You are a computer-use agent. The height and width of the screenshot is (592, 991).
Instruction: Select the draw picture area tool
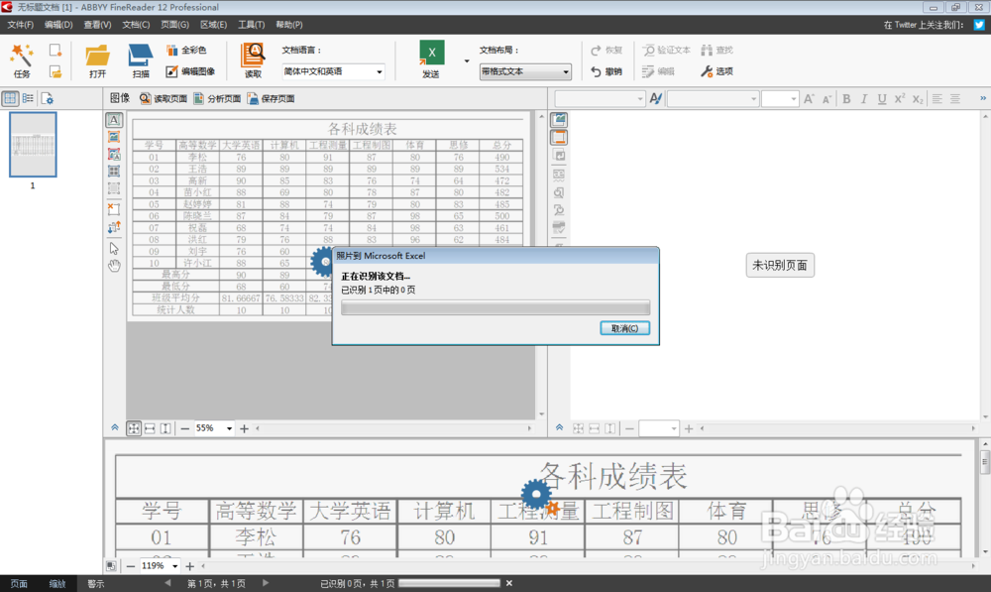[x=114, y=137]
